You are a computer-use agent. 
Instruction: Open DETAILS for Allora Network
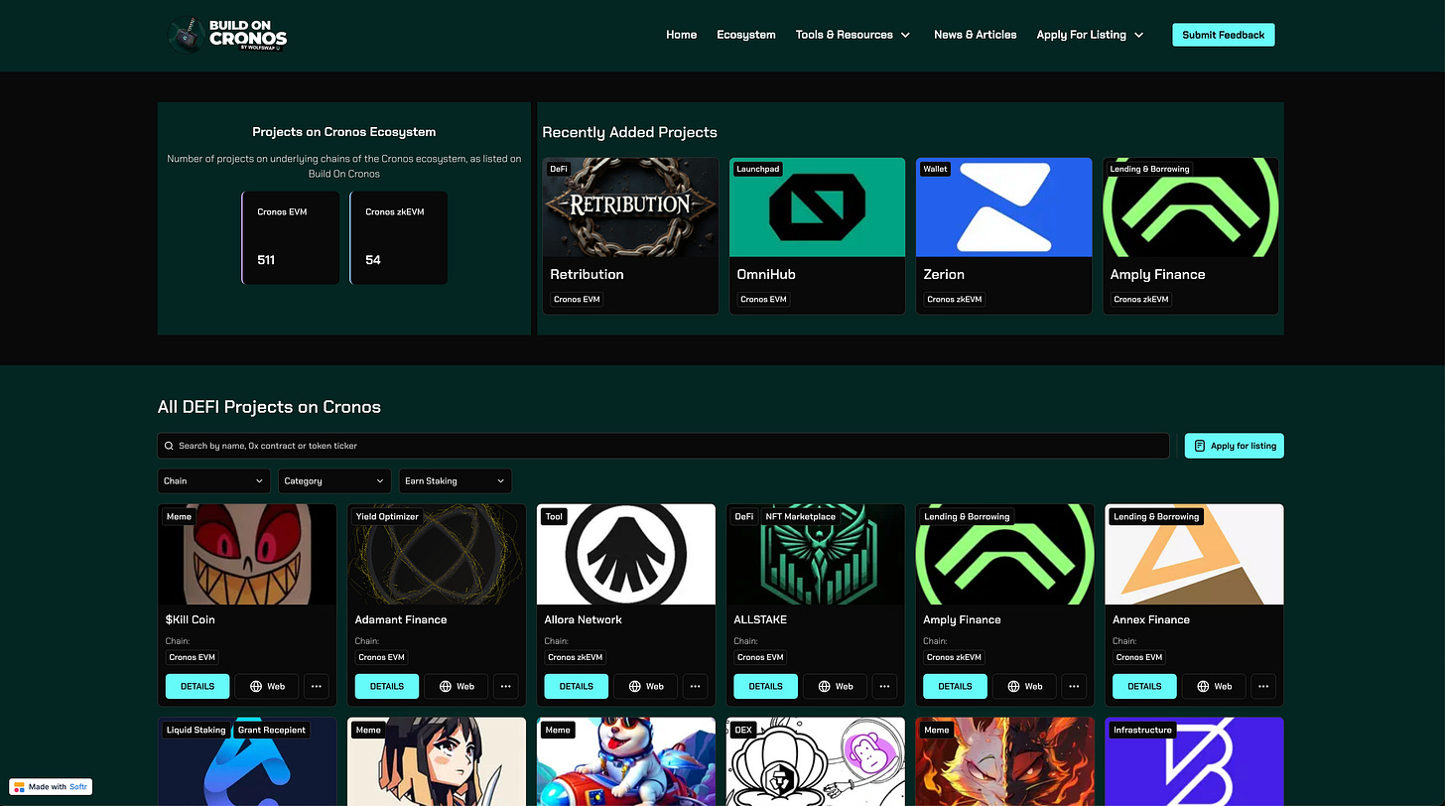point(577,686)
